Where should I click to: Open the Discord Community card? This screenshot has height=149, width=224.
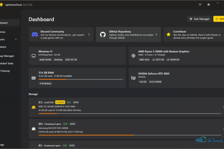61,34
